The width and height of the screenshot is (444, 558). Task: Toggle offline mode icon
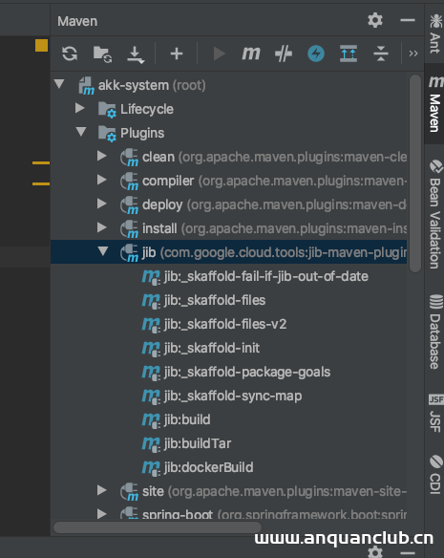tap(284, 54)
